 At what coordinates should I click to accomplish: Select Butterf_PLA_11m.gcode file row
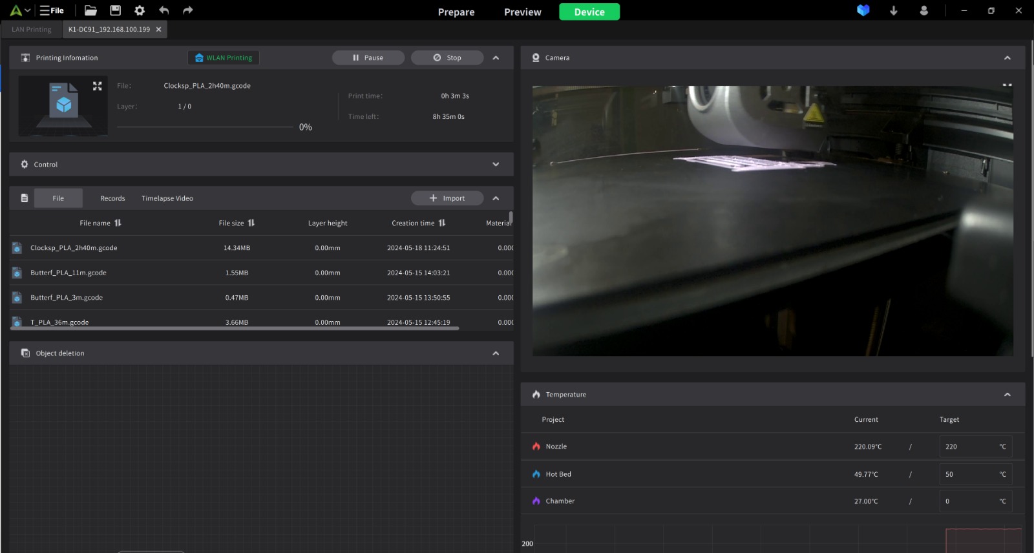click(x=261, y=273)
